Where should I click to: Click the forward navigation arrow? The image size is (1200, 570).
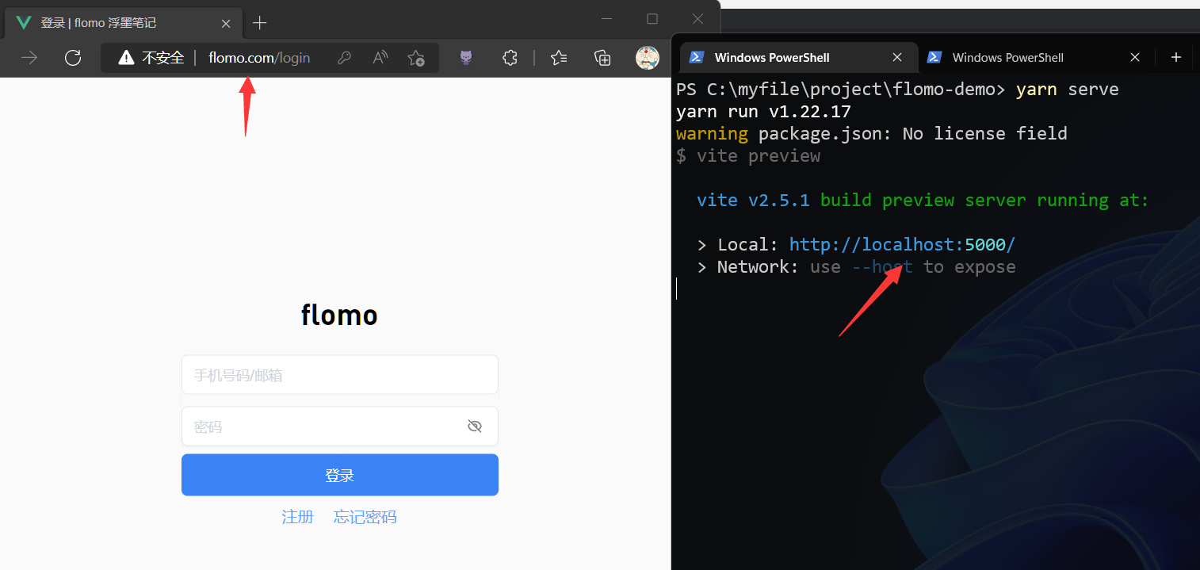tap(29, 57)
